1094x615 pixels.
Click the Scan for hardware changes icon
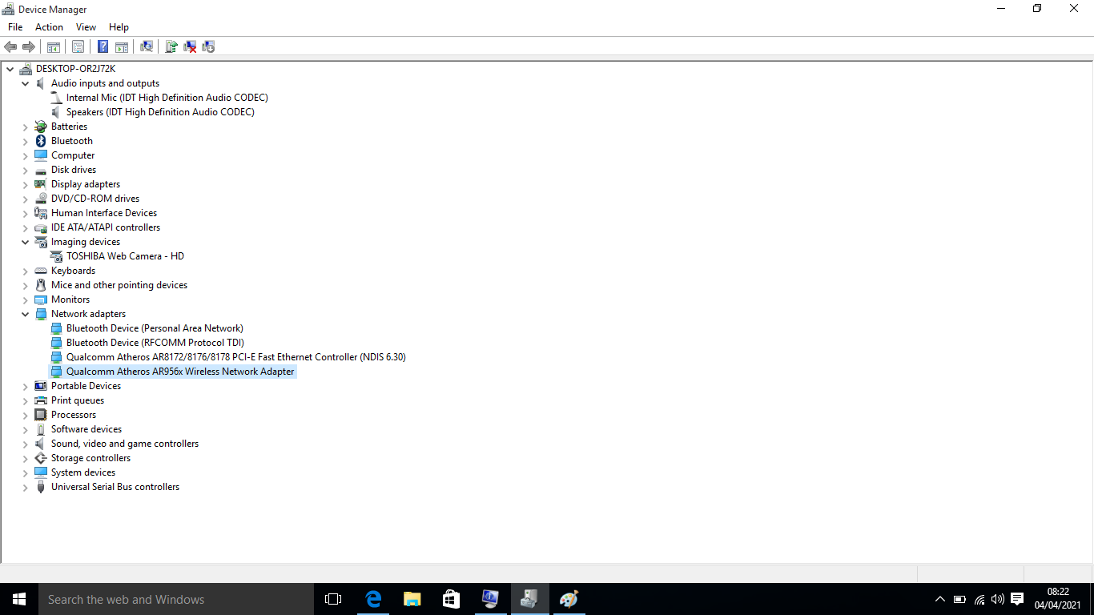147,46
